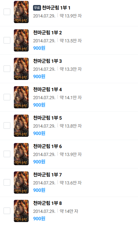Toggle the checkbox for 천마군림 1부 5
This screenshot has width=138, height=225.
[x=7, y=126]
